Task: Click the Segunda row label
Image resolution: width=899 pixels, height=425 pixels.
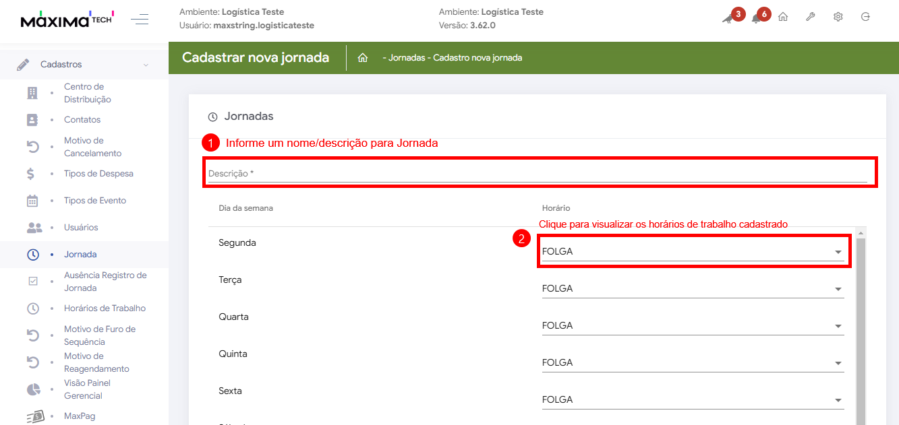Action: [x=237, y=242]
